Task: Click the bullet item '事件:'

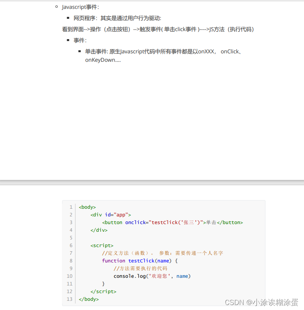Action: click(80, 40)
